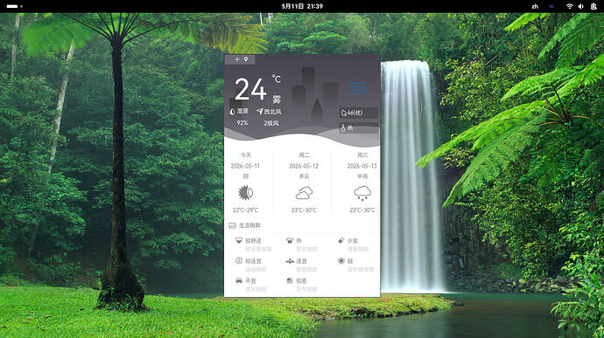Click the 多云 condition label for Tuesday

point(304,176)
